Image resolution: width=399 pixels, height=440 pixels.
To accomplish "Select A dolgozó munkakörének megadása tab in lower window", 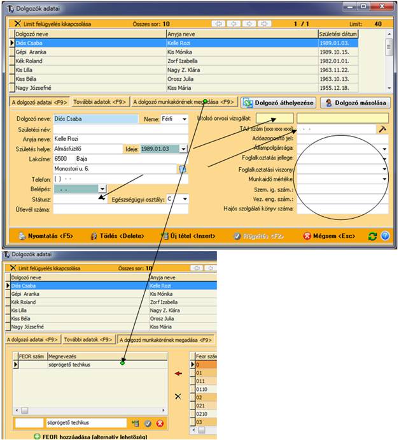I will [165, 340].
